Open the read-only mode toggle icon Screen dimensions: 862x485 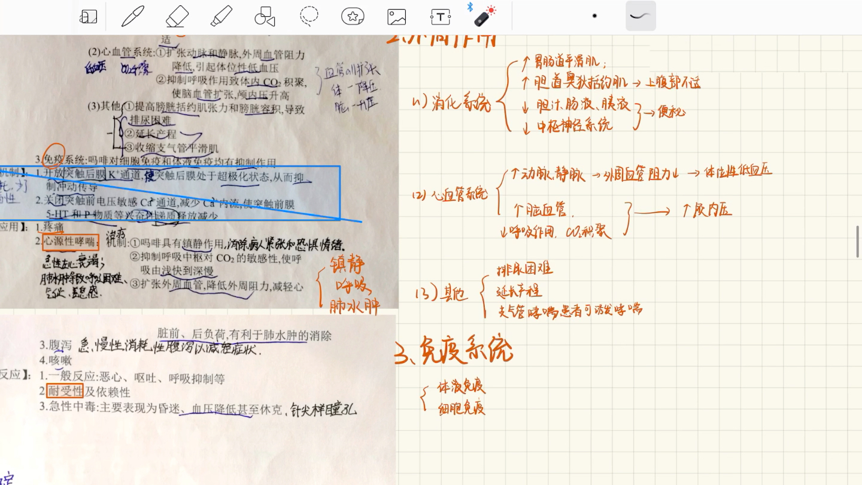point(88,17)
